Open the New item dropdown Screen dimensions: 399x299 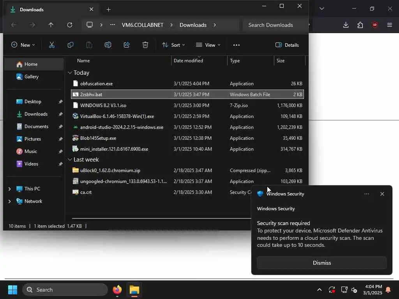[x=23, y=45]
